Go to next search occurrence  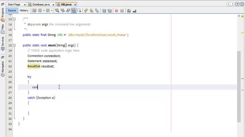tap(68, 11)
